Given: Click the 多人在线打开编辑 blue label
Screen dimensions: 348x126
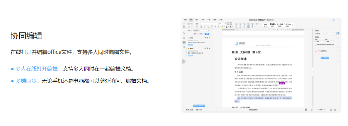Looking at the screenshot, I should (x=38, y=69).
